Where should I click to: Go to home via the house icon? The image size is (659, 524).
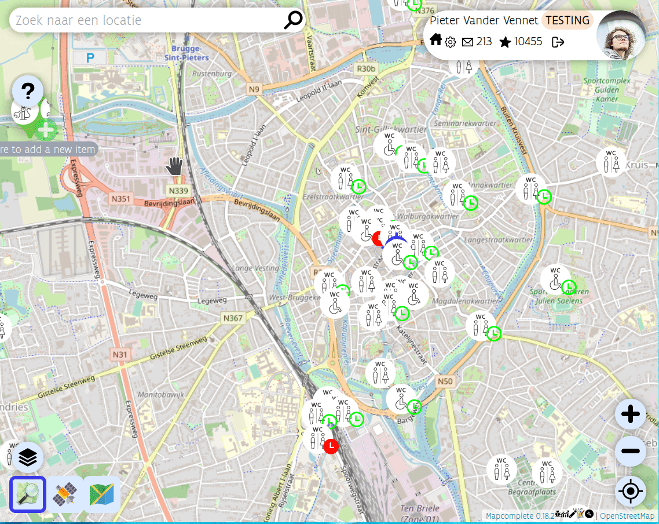click(435, 40)
